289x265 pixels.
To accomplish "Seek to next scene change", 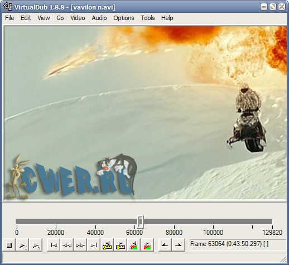I will [x=147, y=245].
